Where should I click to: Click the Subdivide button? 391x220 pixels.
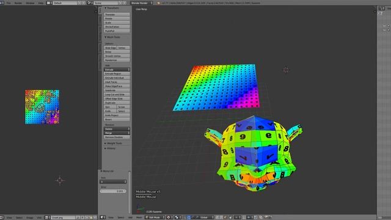click(x=117, y=90)
